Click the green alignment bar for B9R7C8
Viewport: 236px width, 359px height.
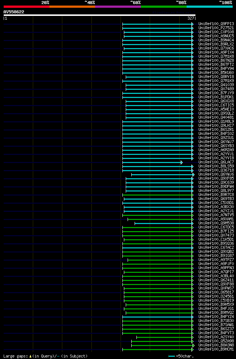click(158, 195)
